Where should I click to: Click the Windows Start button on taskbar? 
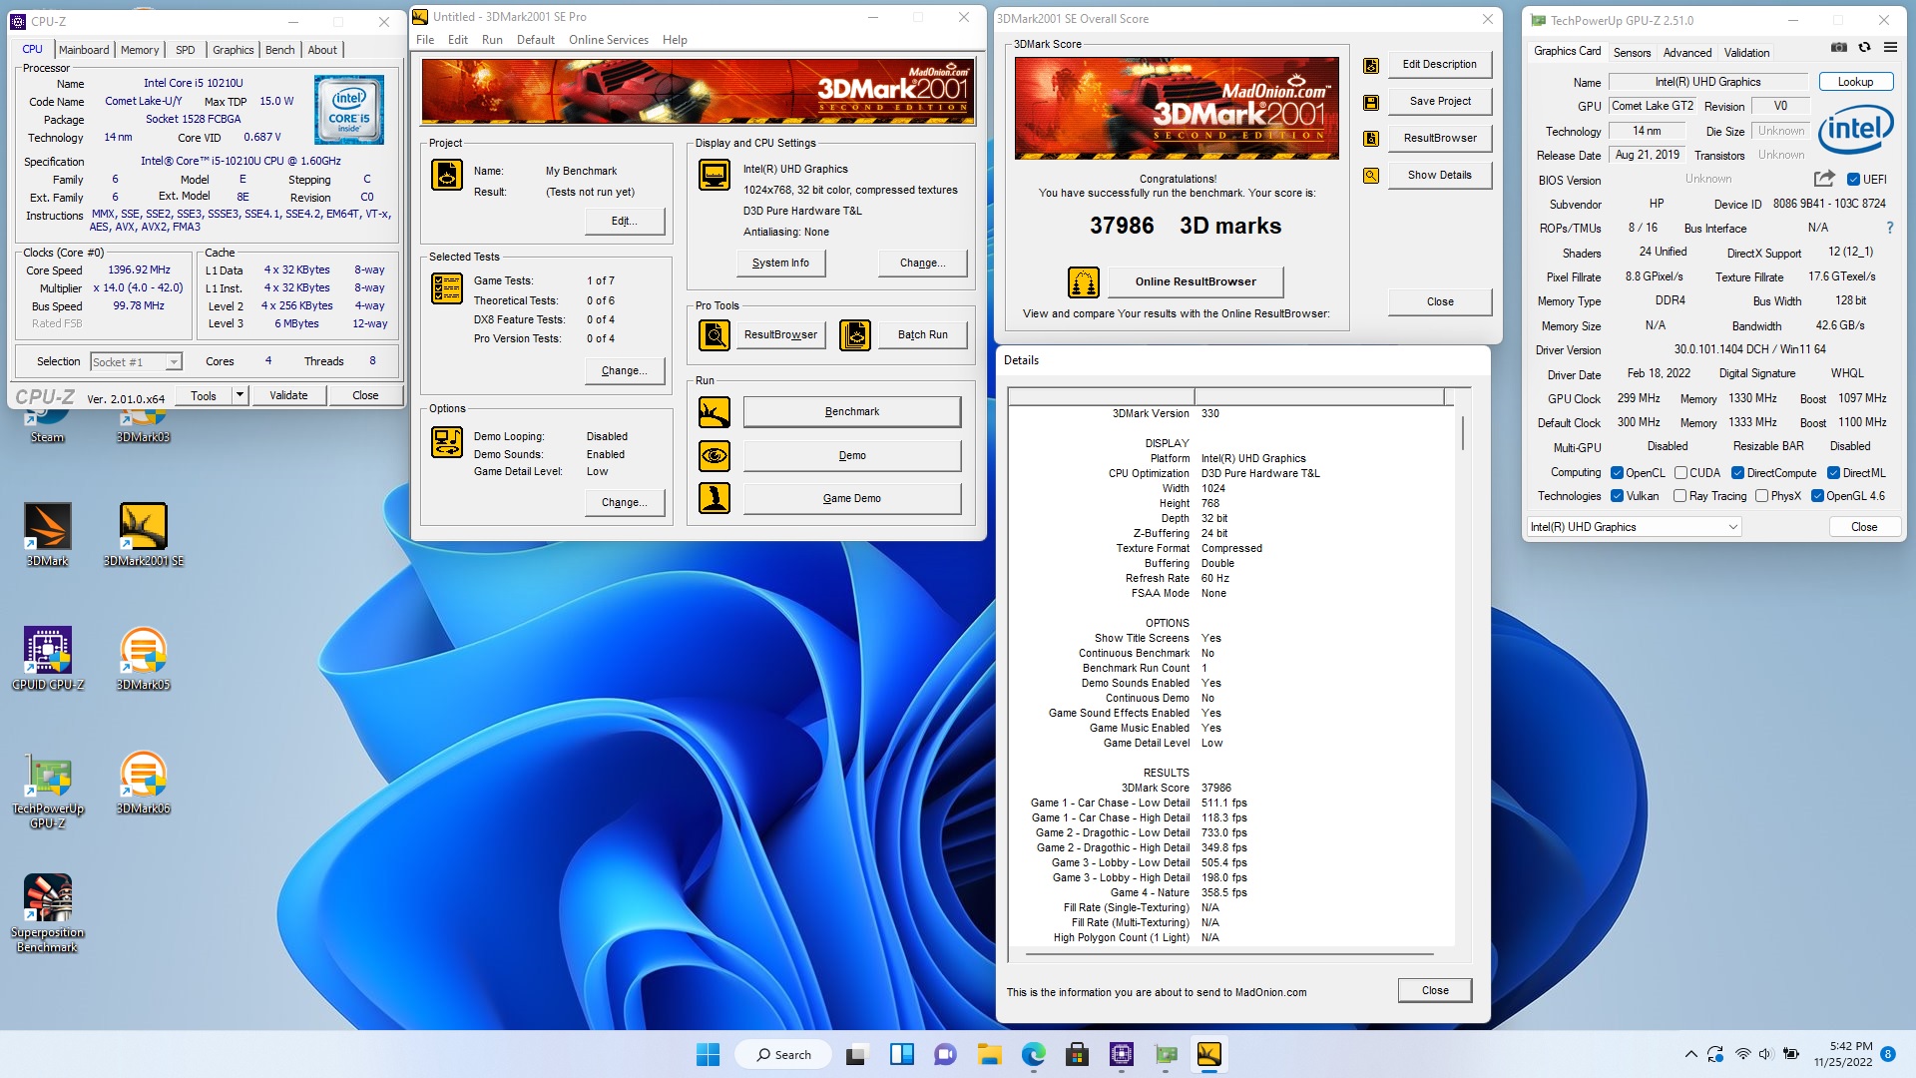tap(708, 1055)
